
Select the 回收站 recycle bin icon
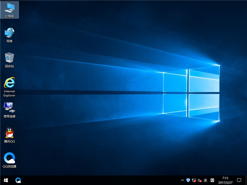[x=9, y=60]
